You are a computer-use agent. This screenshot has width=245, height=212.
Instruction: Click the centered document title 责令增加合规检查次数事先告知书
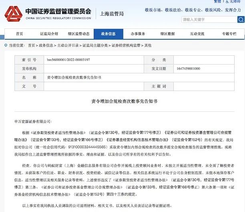click(x=125, y=101)
